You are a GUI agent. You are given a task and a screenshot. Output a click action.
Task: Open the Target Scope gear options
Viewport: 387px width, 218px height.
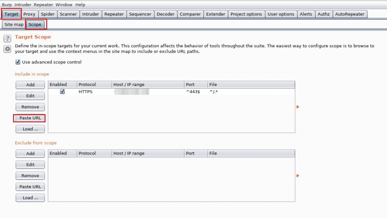pyautogui.click(x=7, y=49)
